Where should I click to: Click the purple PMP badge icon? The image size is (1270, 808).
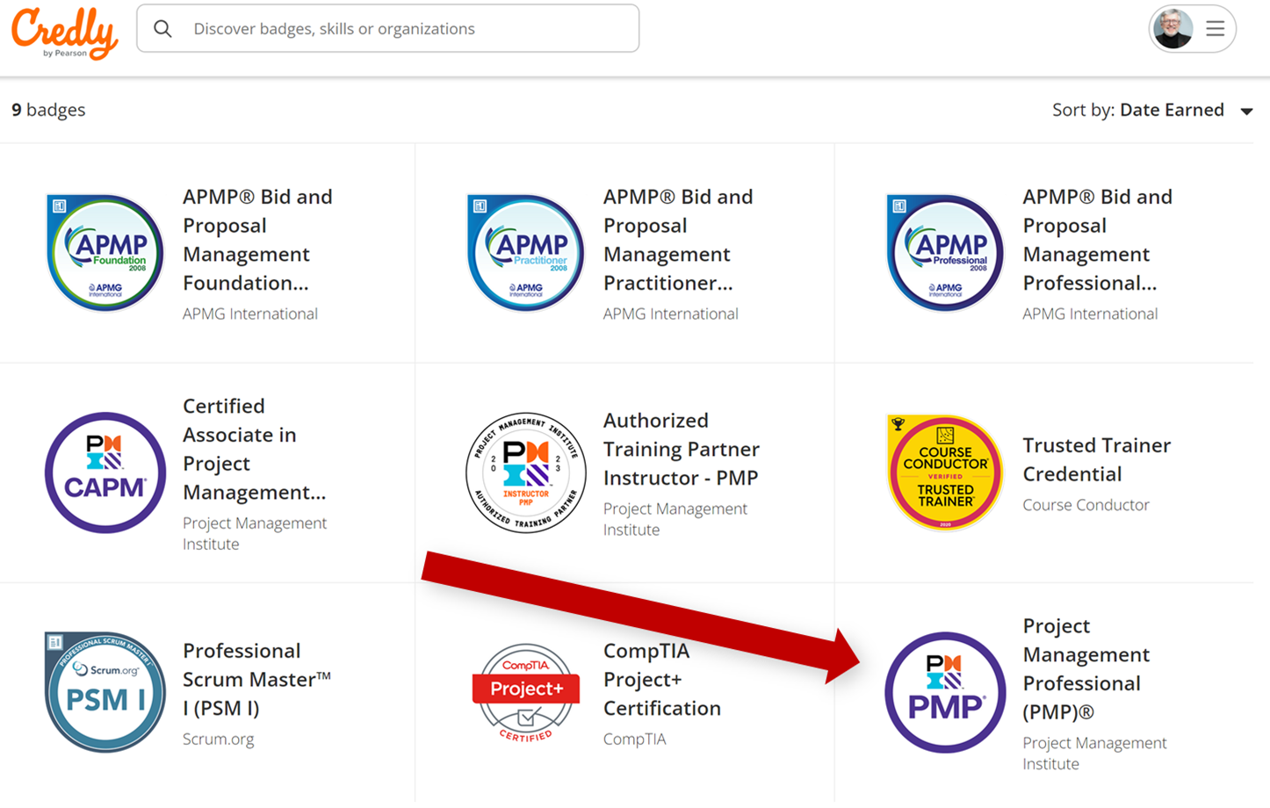point(945,692)
